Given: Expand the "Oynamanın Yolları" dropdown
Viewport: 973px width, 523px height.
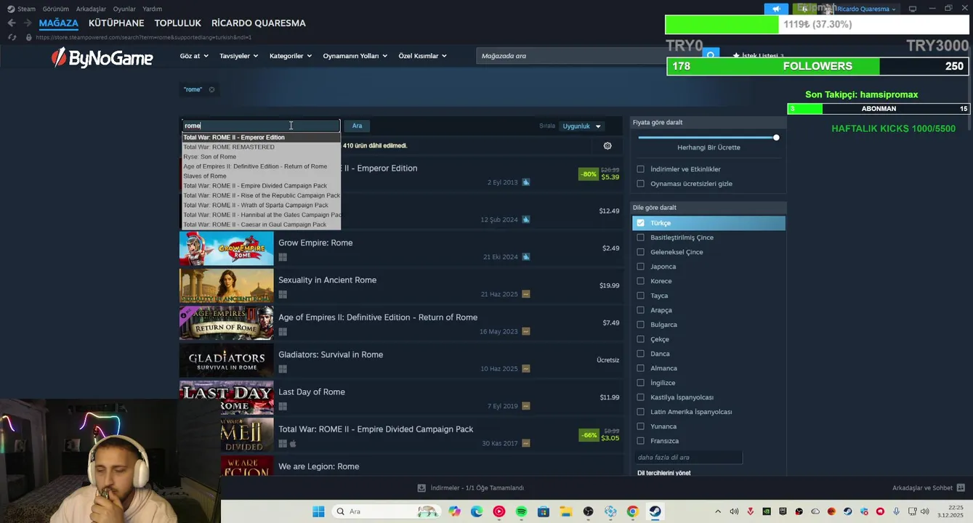Looking at the screenshot, I should (355, 56).
